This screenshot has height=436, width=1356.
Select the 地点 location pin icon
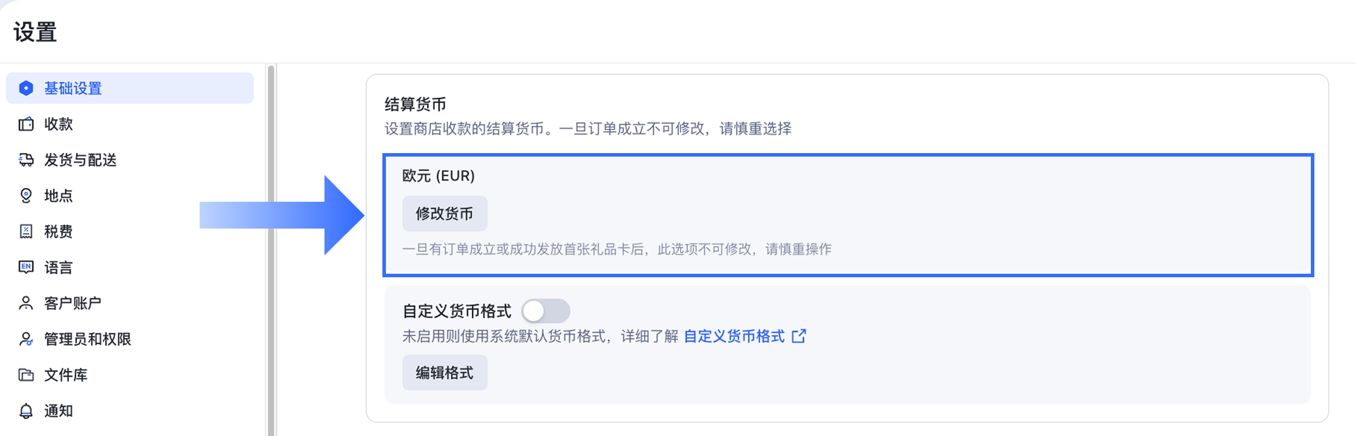coord(26,195)
